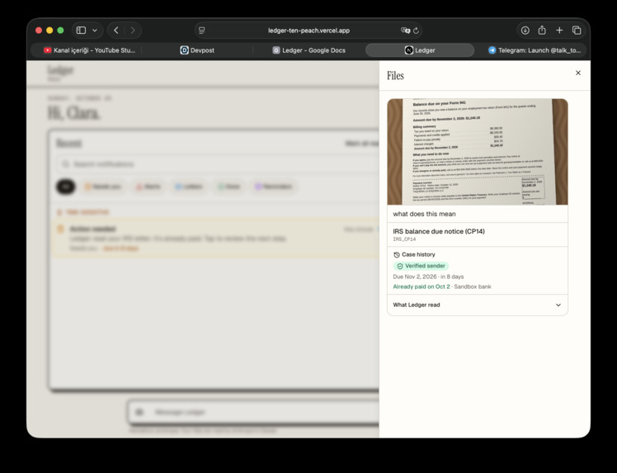Click the red close window button
The width and height of the screenshot is (617, 473).
39,31
